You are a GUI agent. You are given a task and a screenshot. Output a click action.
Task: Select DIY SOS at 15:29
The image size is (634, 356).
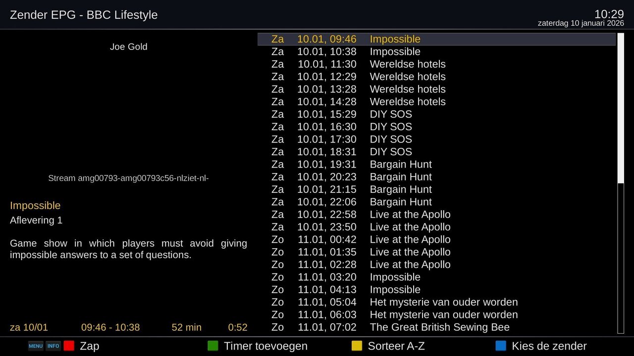tap(436, 114)
